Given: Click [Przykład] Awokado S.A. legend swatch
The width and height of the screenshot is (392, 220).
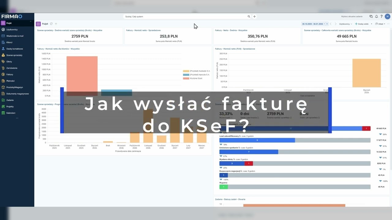Looking at the screenshot, I should tap(186, 71).
